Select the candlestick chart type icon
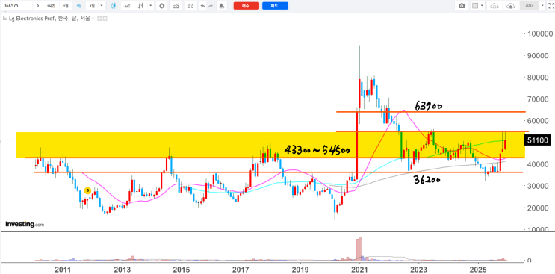Image resolution: width=555 pixels, height=274 pixels. pos(114,6)
